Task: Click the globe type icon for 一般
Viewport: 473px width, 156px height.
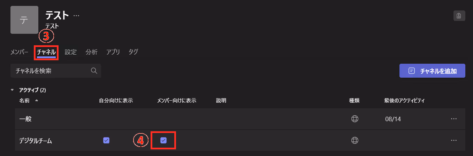Action: click(355, 119)
